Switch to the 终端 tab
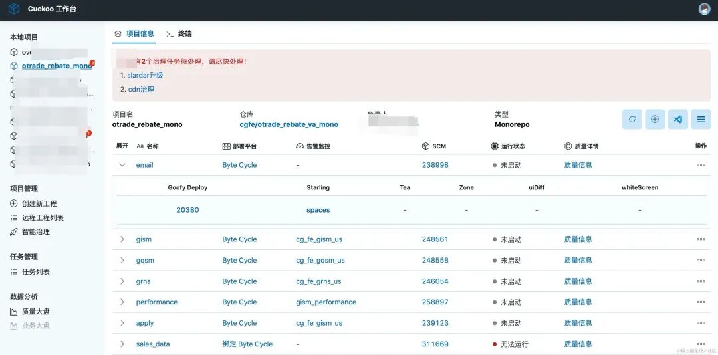The width and height of the screenshot is (718, 355). (179, 33)
